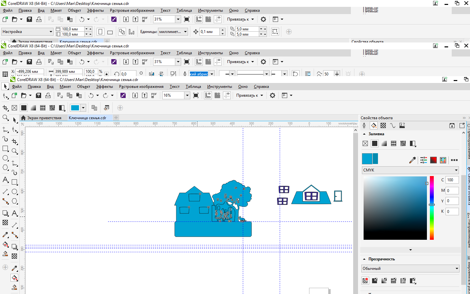Click Copy fill icon on property bar
The width and height of the screenshot is (470, 294).
click(x=94, y=108)
